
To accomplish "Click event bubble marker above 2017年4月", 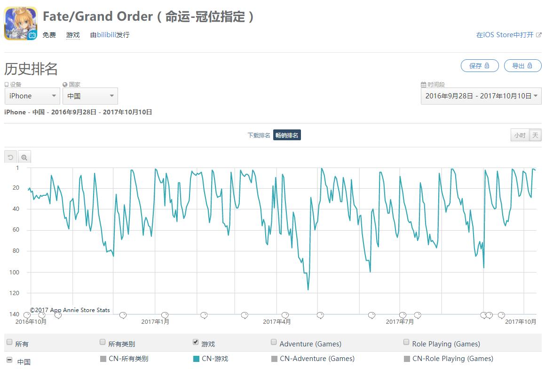I will pos(285,315).
